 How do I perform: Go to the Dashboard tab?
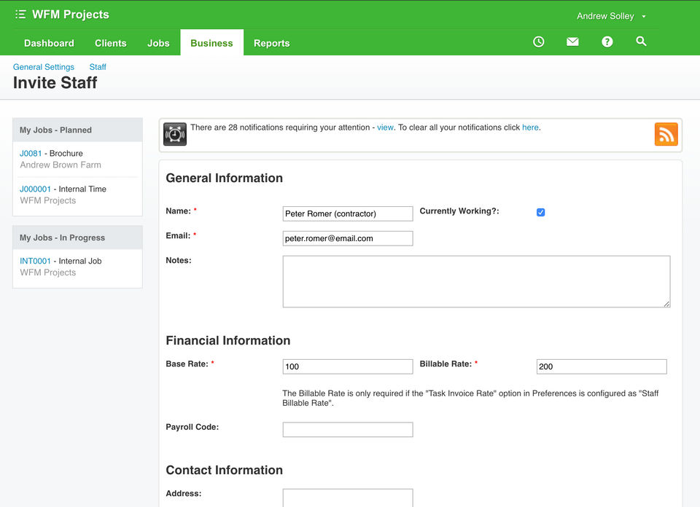(49, 43)
